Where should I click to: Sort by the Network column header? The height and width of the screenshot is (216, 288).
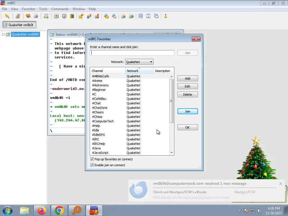coord(139,71)
